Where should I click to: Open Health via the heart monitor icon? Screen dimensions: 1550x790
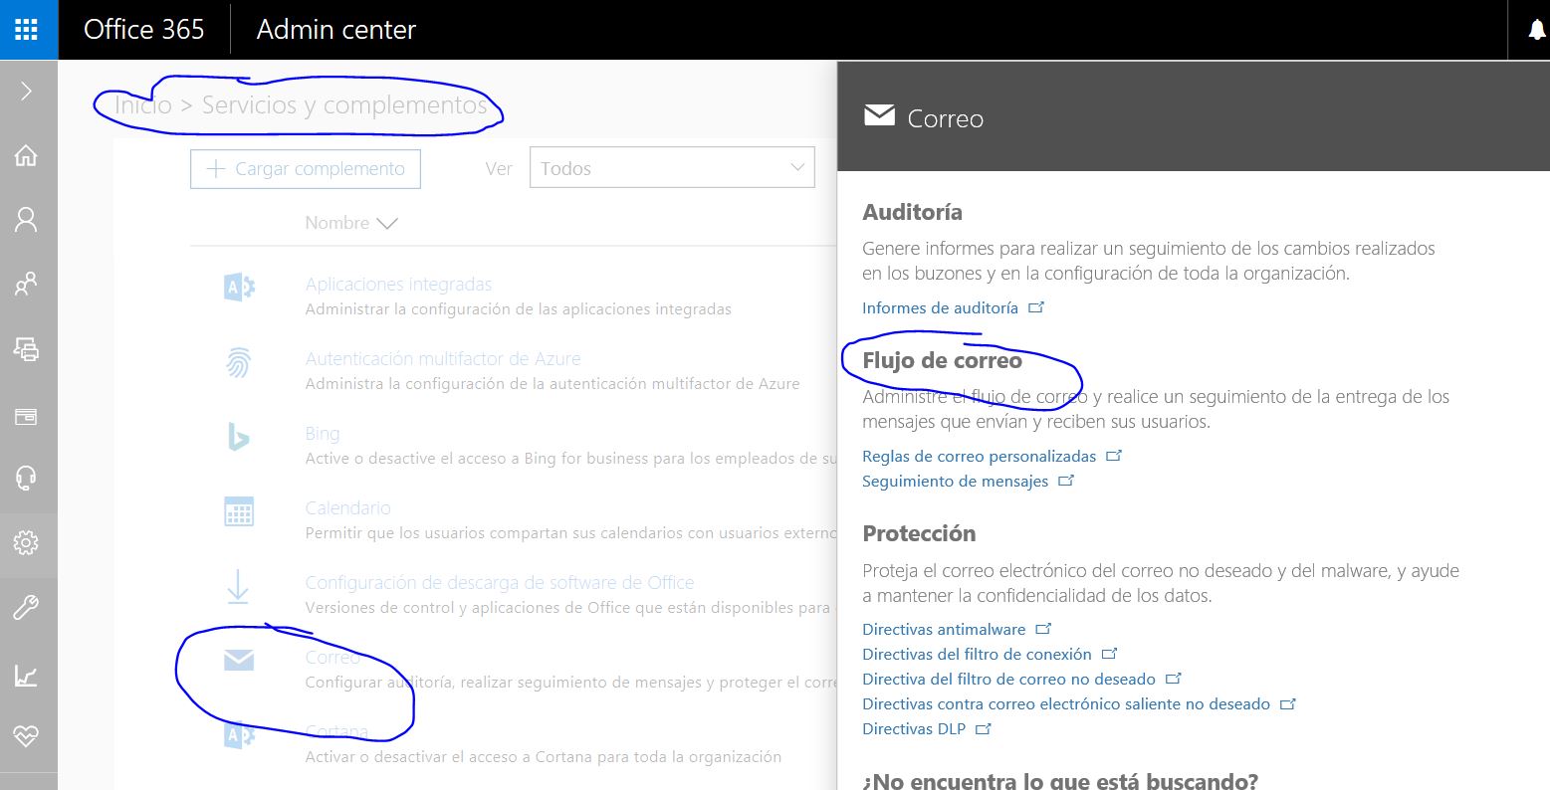pos(26,736)
